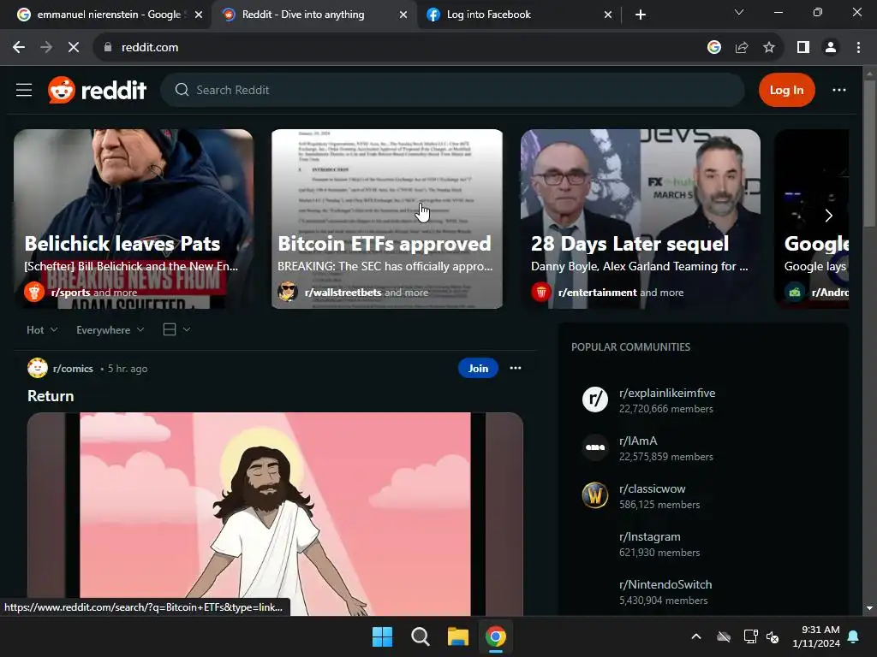Open the Chrome profile icon
This screenshot has width=877, height=657.
coord(831,48)
